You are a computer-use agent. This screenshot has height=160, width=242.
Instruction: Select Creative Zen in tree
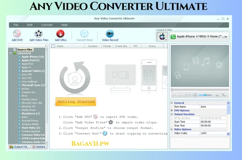pos(29,92)
